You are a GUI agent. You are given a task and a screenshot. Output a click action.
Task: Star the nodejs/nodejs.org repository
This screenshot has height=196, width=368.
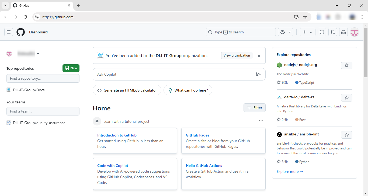[346, 65]
